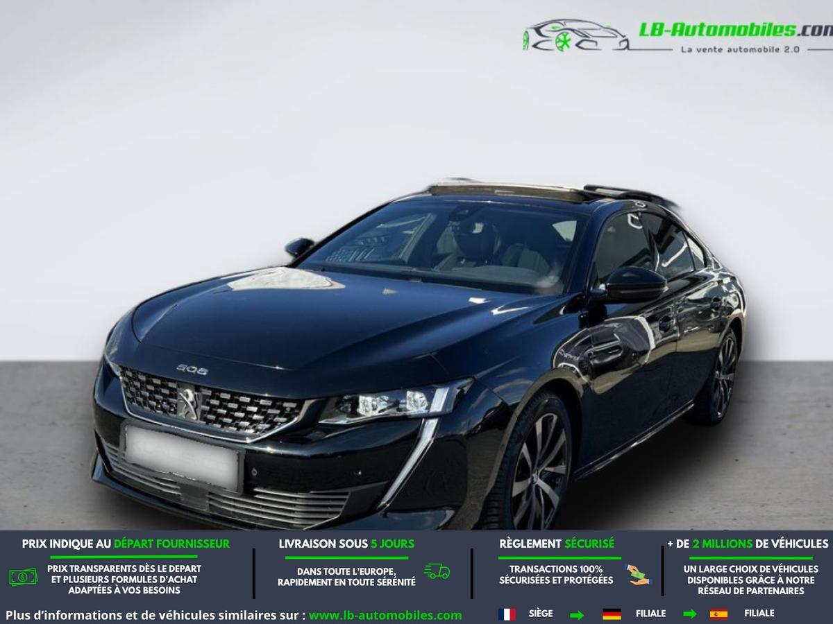
Task: Click the tagline 'La vente automobile 2.0'
Action: [x=741, y=49]
